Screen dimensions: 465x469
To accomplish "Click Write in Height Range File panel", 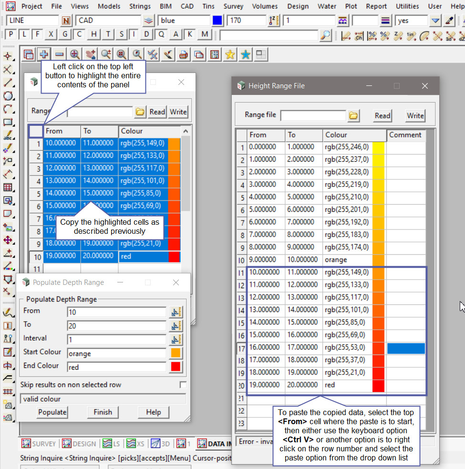I will tap(415, 116).
